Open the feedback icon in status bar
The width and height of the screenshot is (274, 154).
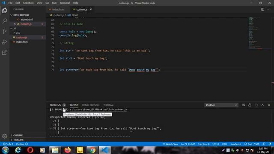coord(264,144)
